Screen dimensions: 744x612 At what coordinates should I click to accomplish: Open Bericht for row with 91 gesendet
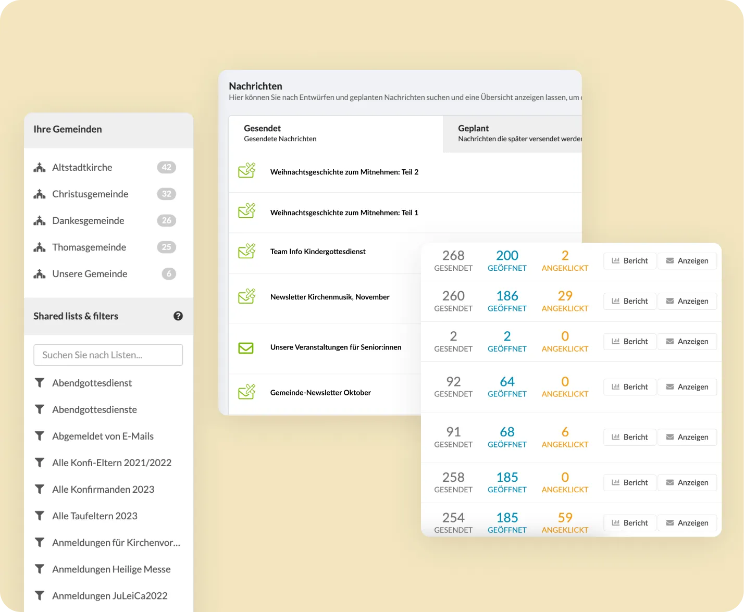point(630,438)
